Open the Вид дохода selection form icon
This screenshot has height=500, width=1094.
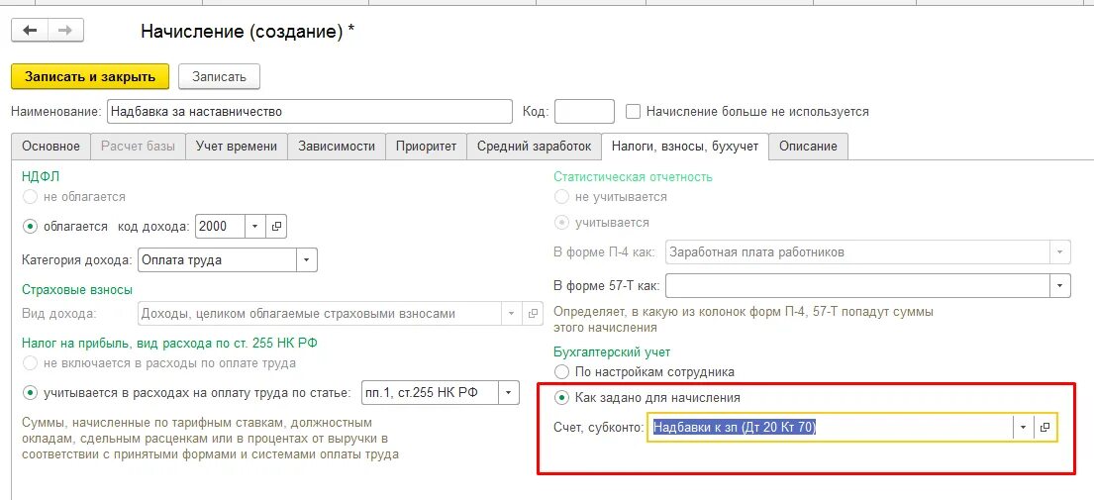click(533, 314)
